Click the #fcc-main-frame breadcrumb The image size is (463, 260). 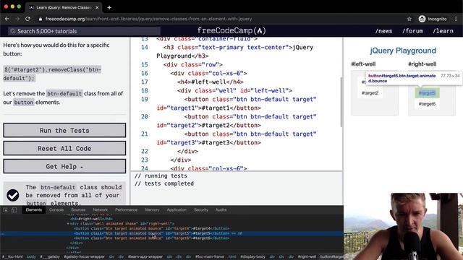[x=210, y=257]
